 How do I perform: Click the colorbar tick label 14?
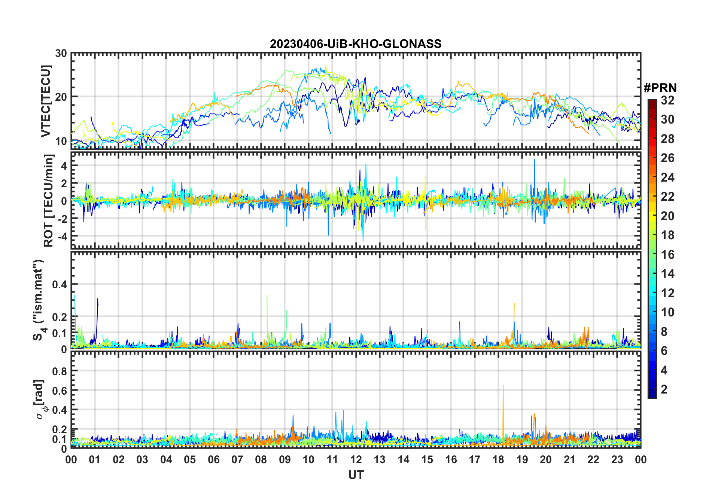[667, 274]
